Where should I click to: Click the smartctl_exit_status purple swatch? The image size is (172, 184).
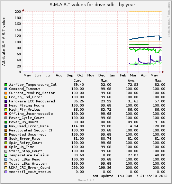point(6,172)
